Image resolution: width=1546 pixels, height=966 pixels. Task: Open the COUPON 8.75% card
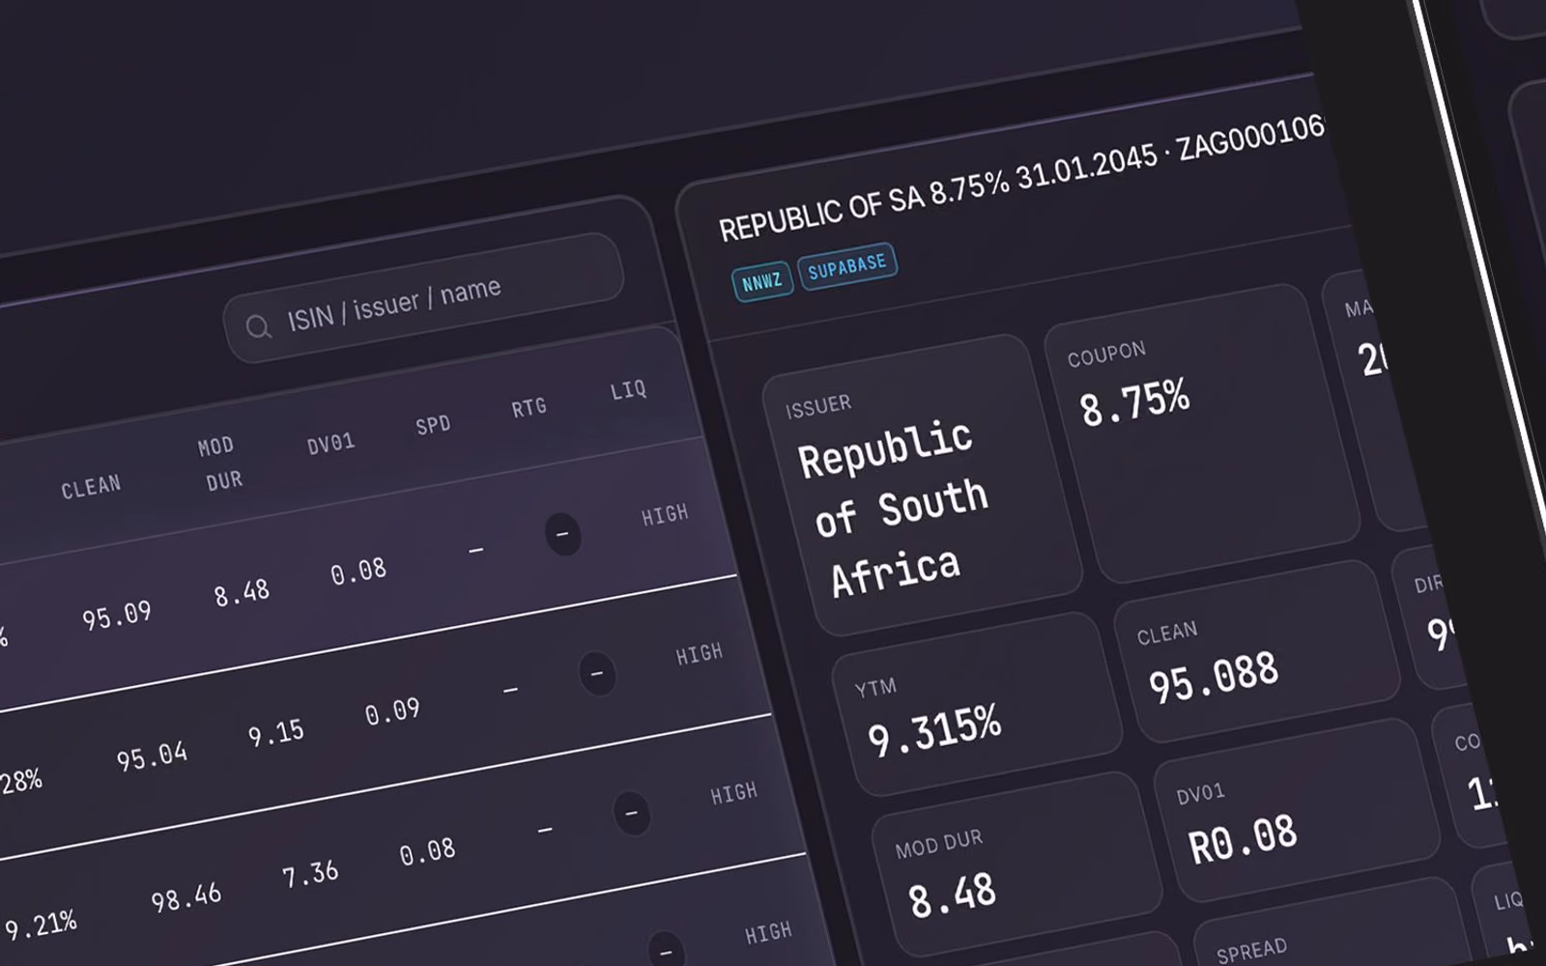1201,433
